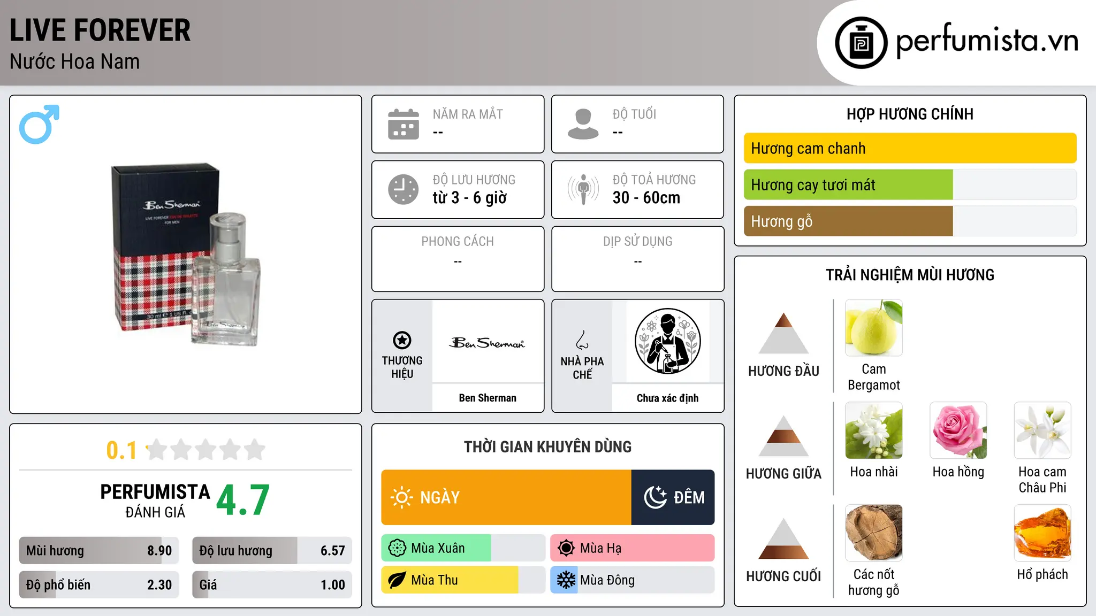
Task: Click the orange Ngày daytime bar
Action: pos(506,497)
